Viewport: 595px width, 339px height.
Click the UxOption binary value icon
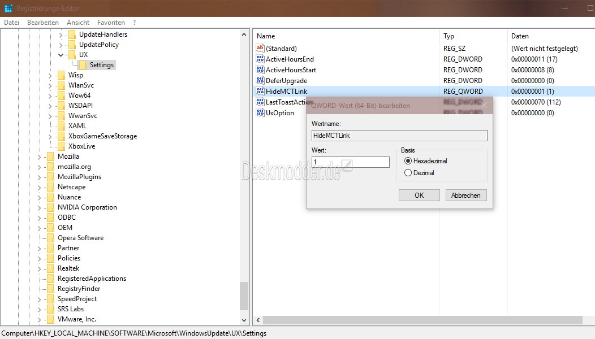coord(260,112)
